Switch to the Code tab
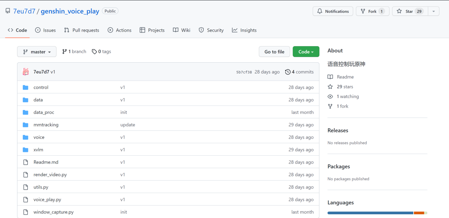The height and width of the screenshot is (218, 449). coord(17,30)
